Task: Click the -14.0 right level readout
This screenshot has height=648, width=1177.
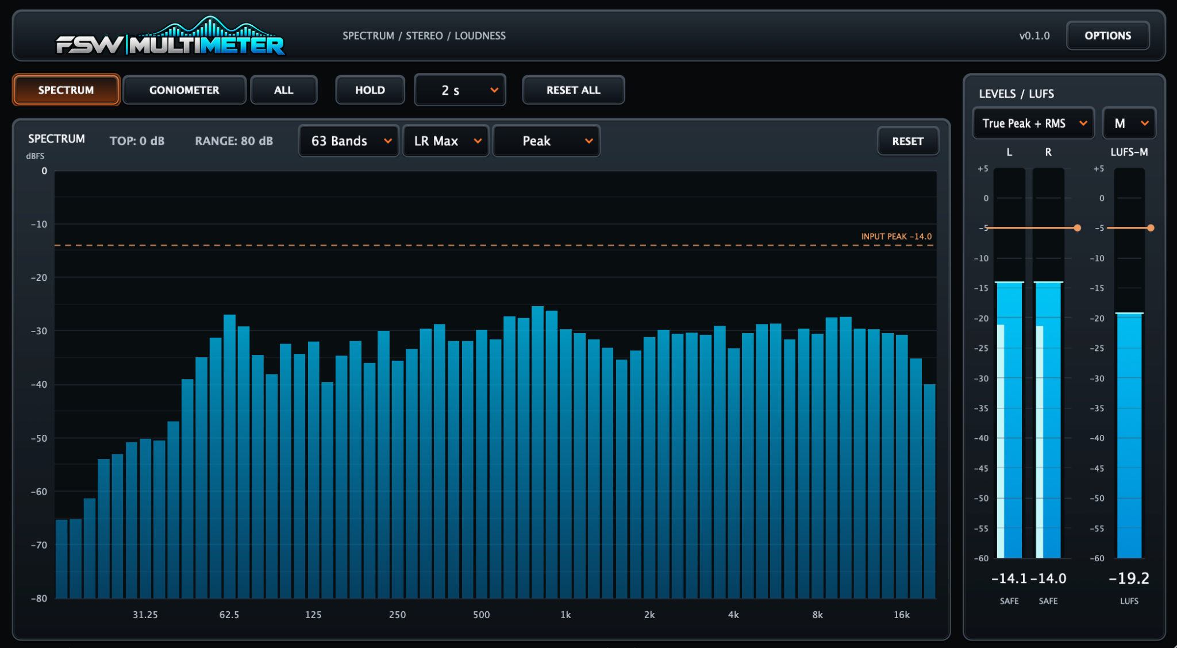Action: (1049, 578)
